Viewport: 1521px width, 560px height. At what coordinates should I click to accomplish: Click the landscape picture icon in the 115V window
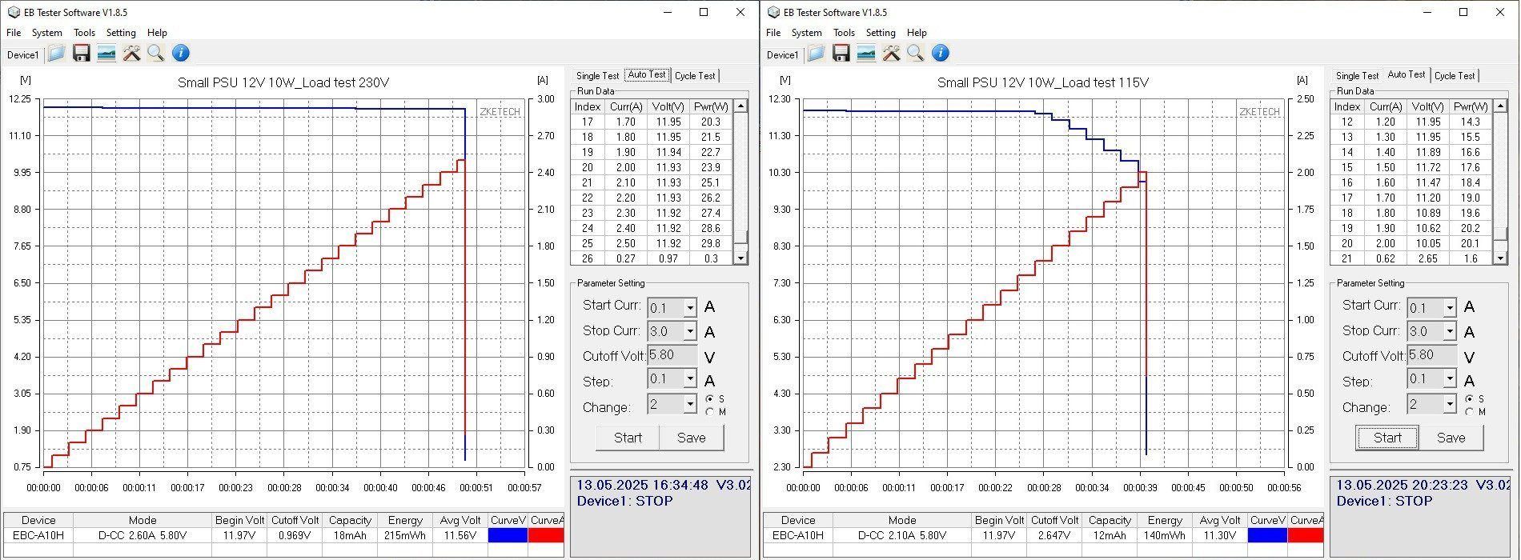[x=865, y=54]
